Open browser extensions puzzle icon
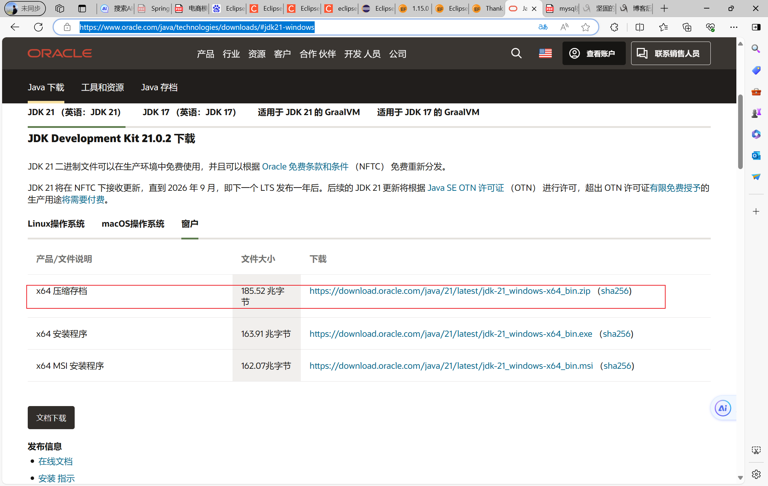 click(x=614, y=27)
